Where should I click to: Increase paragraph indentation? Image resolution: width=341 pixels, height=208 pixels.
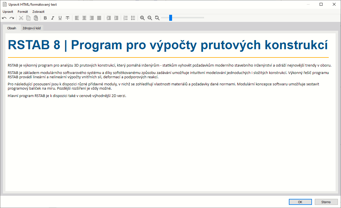[x=109, y=18]
